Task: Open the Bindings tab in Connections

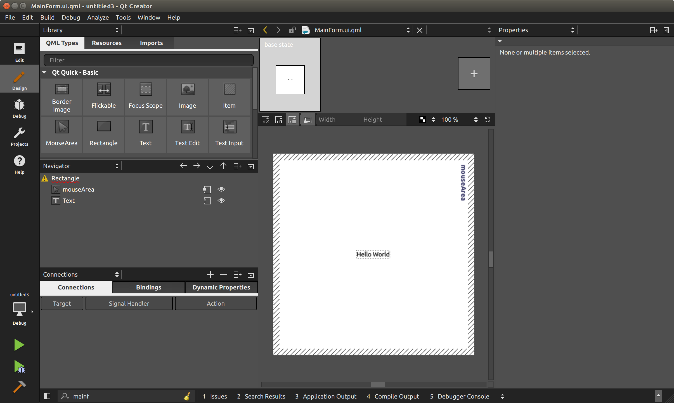Action: [148, 287]
